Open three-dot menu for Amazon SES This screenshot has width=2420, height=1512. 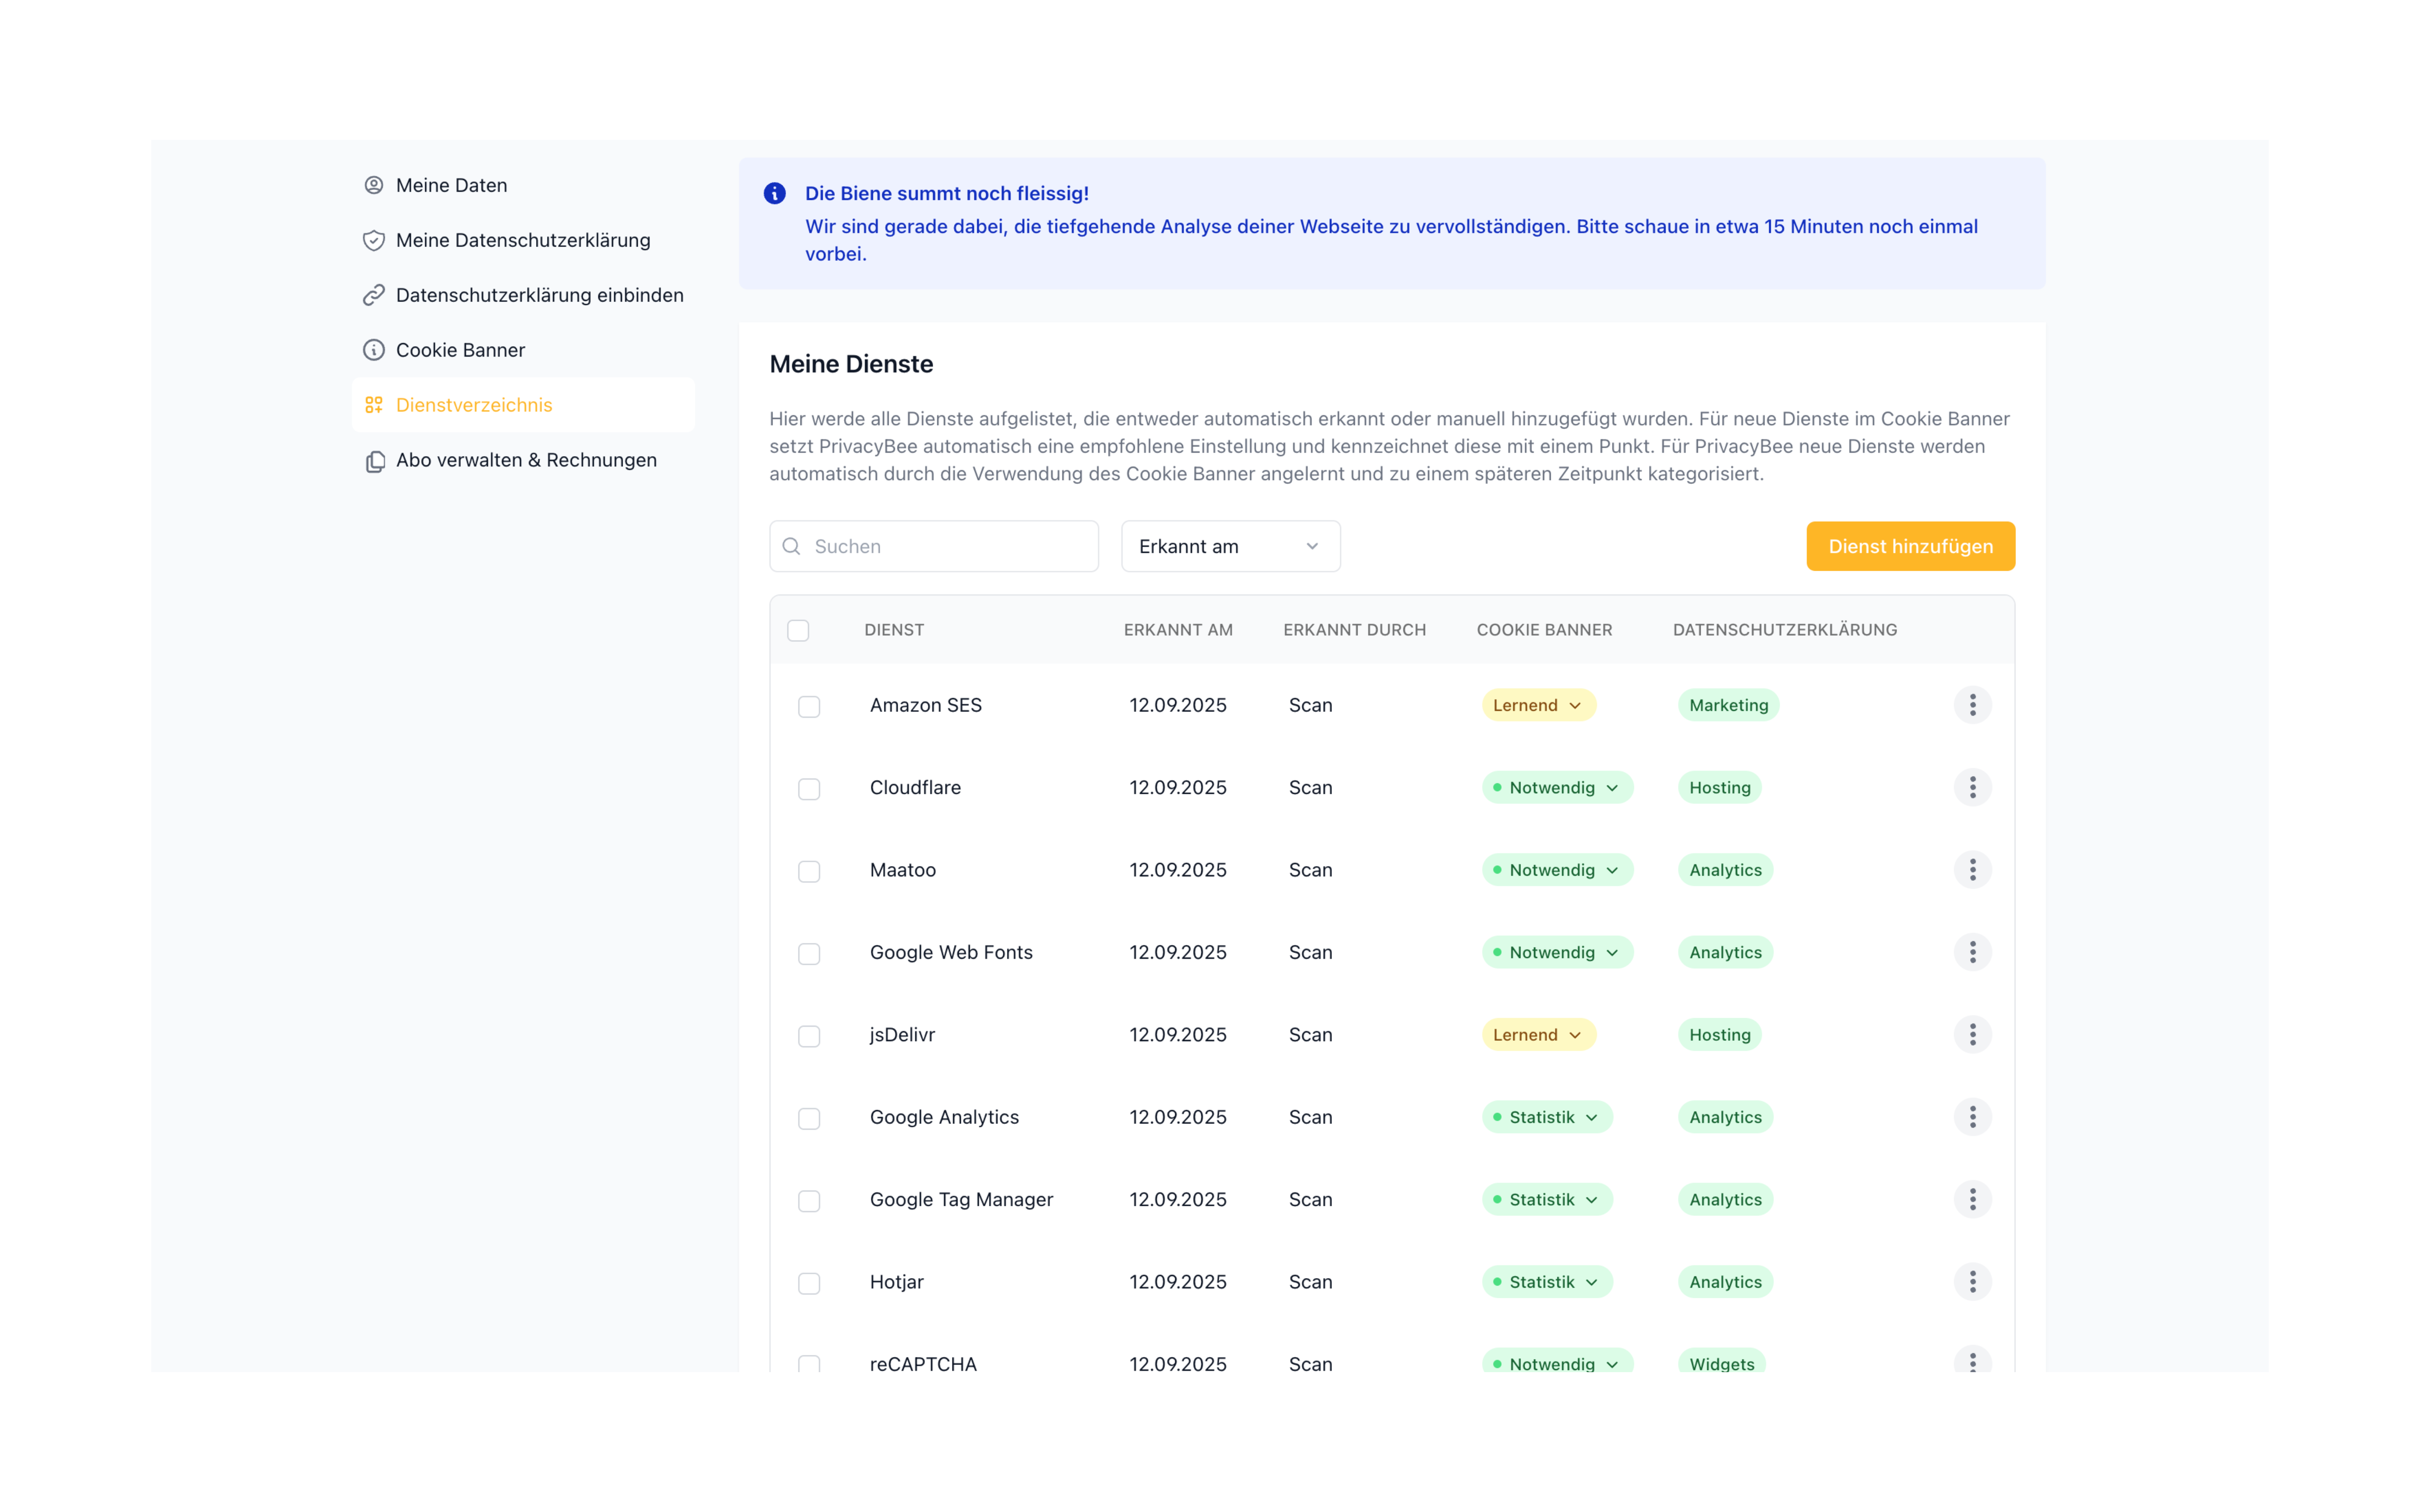1972,705
